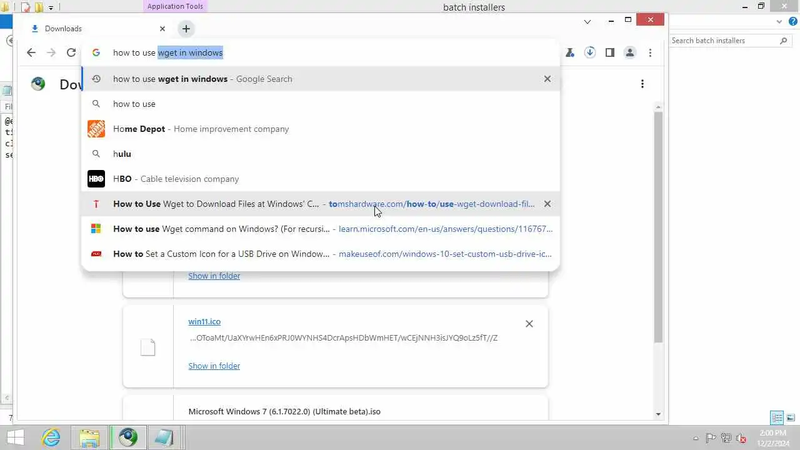Click the Microsoft logo icon in suggestions
Screen dimensions: 800x450
tap(96, 229)
